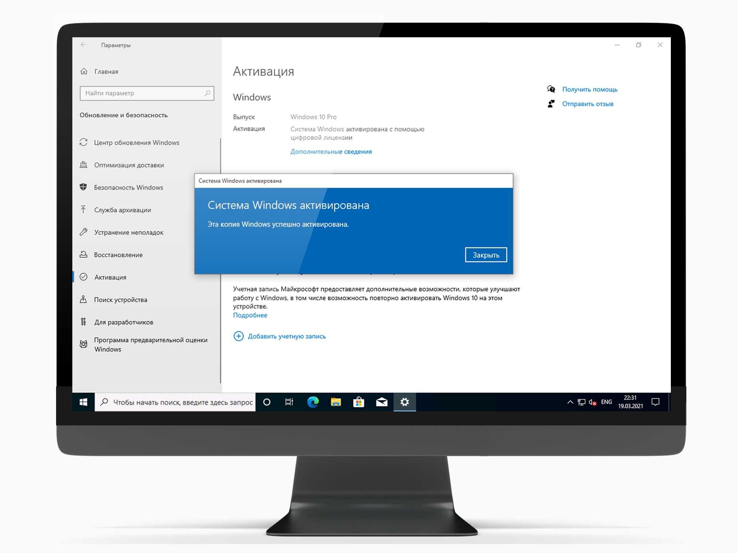The width and height of the screenshot is (738, 553).
Task: Click the 'Windows 10 Pro' edition text
Action: coord(313,117)
